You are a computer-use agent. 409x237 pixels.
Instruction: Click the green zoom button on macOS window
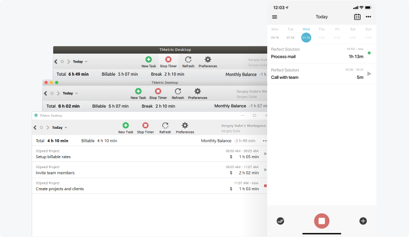tap(56, 83)
